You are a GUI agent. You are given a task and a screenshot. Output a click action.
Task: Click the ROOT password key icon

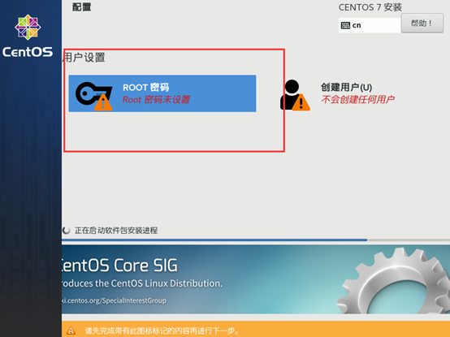[x=93, y=96]
